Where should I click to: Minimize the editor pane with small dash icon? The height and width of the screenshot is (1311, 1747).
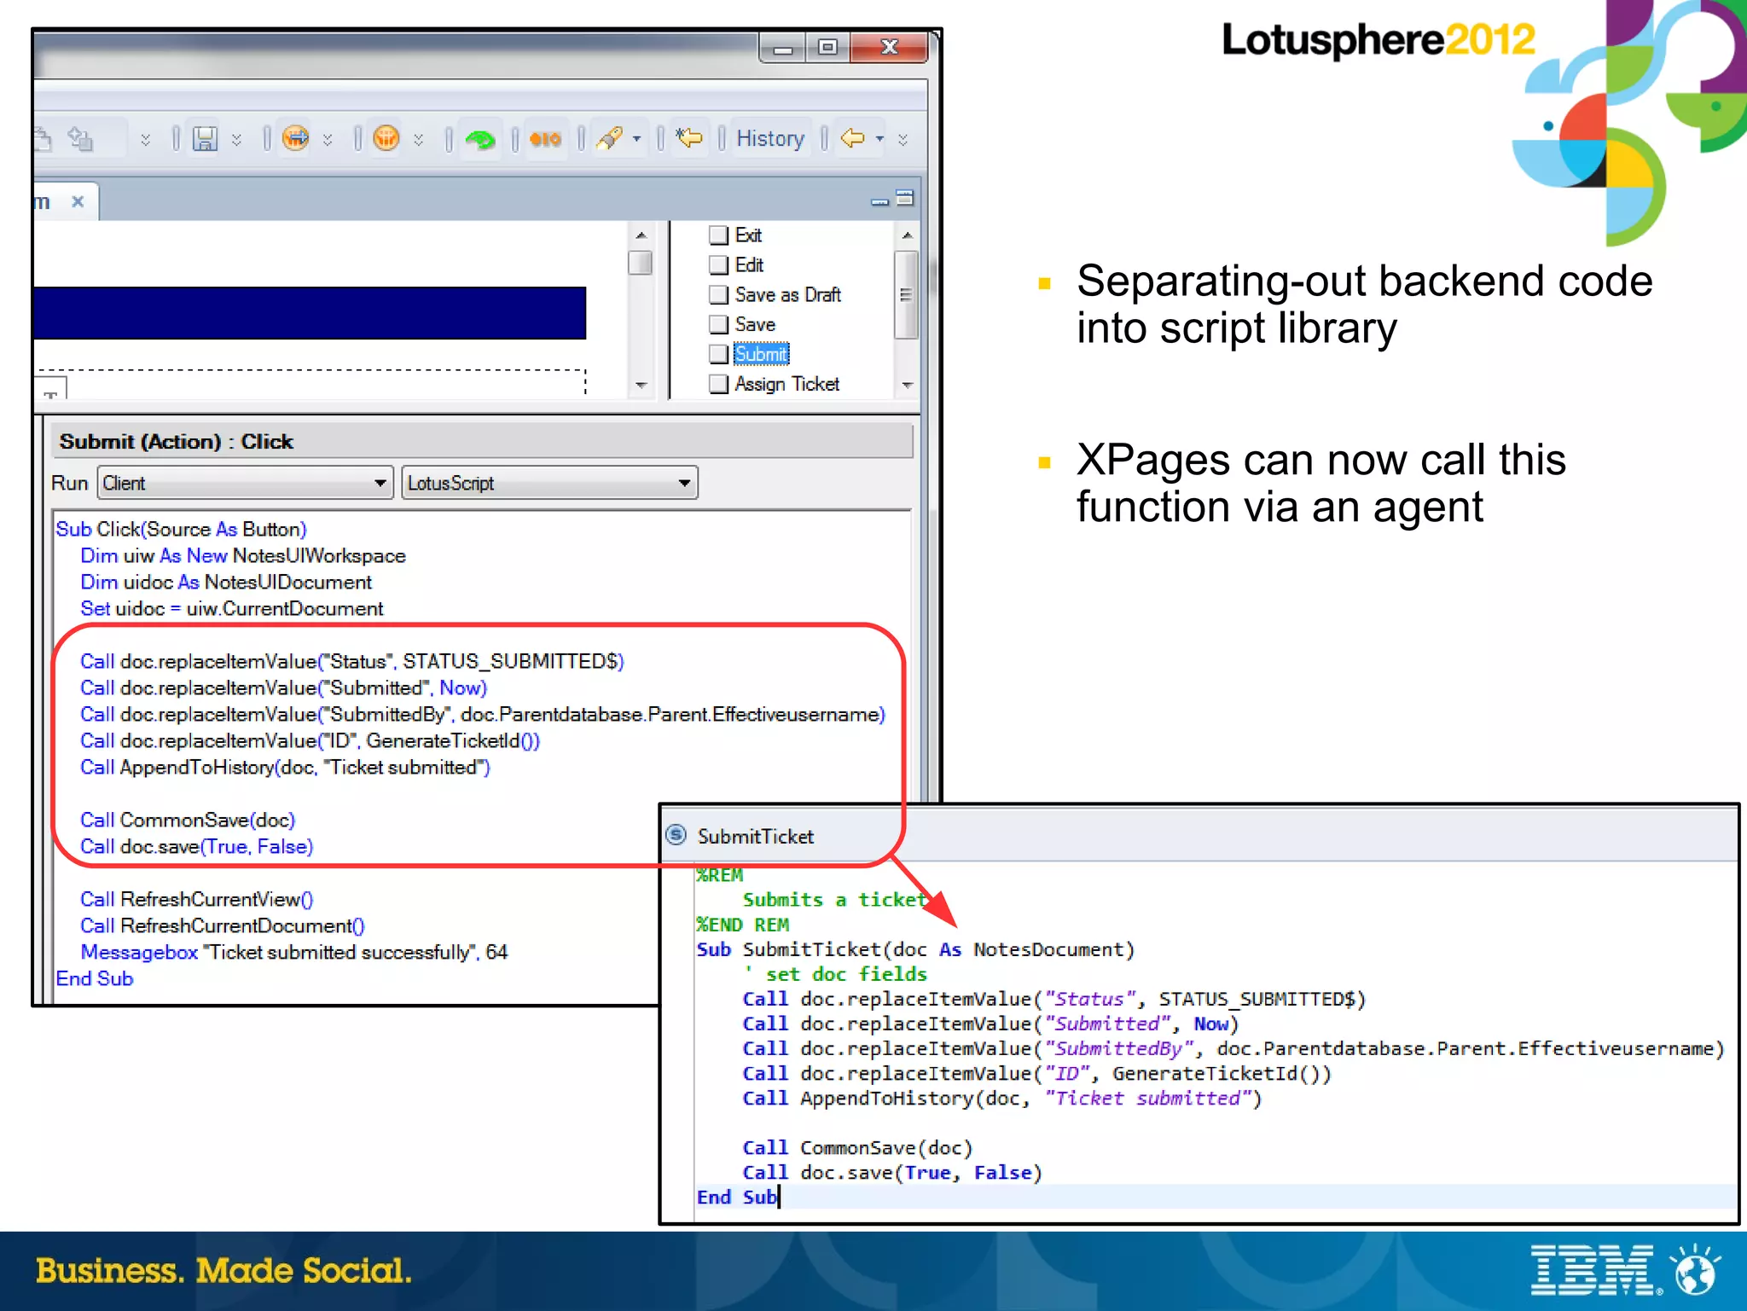879,201
